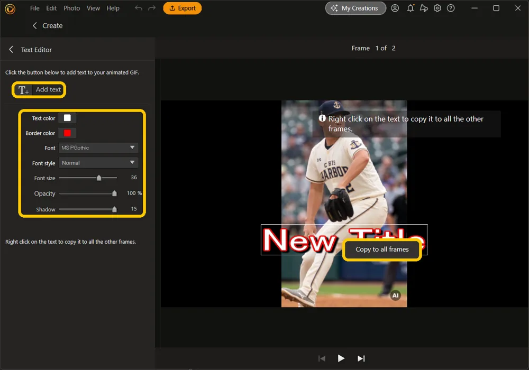Click the Opacity value 100 %
Viewport: 529px width, 370px height.
point(134,193)
